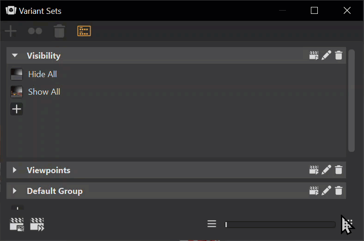This screenshot has width=364, height=241.
Task: Delete the Visibility group
Action: (339, 55)
